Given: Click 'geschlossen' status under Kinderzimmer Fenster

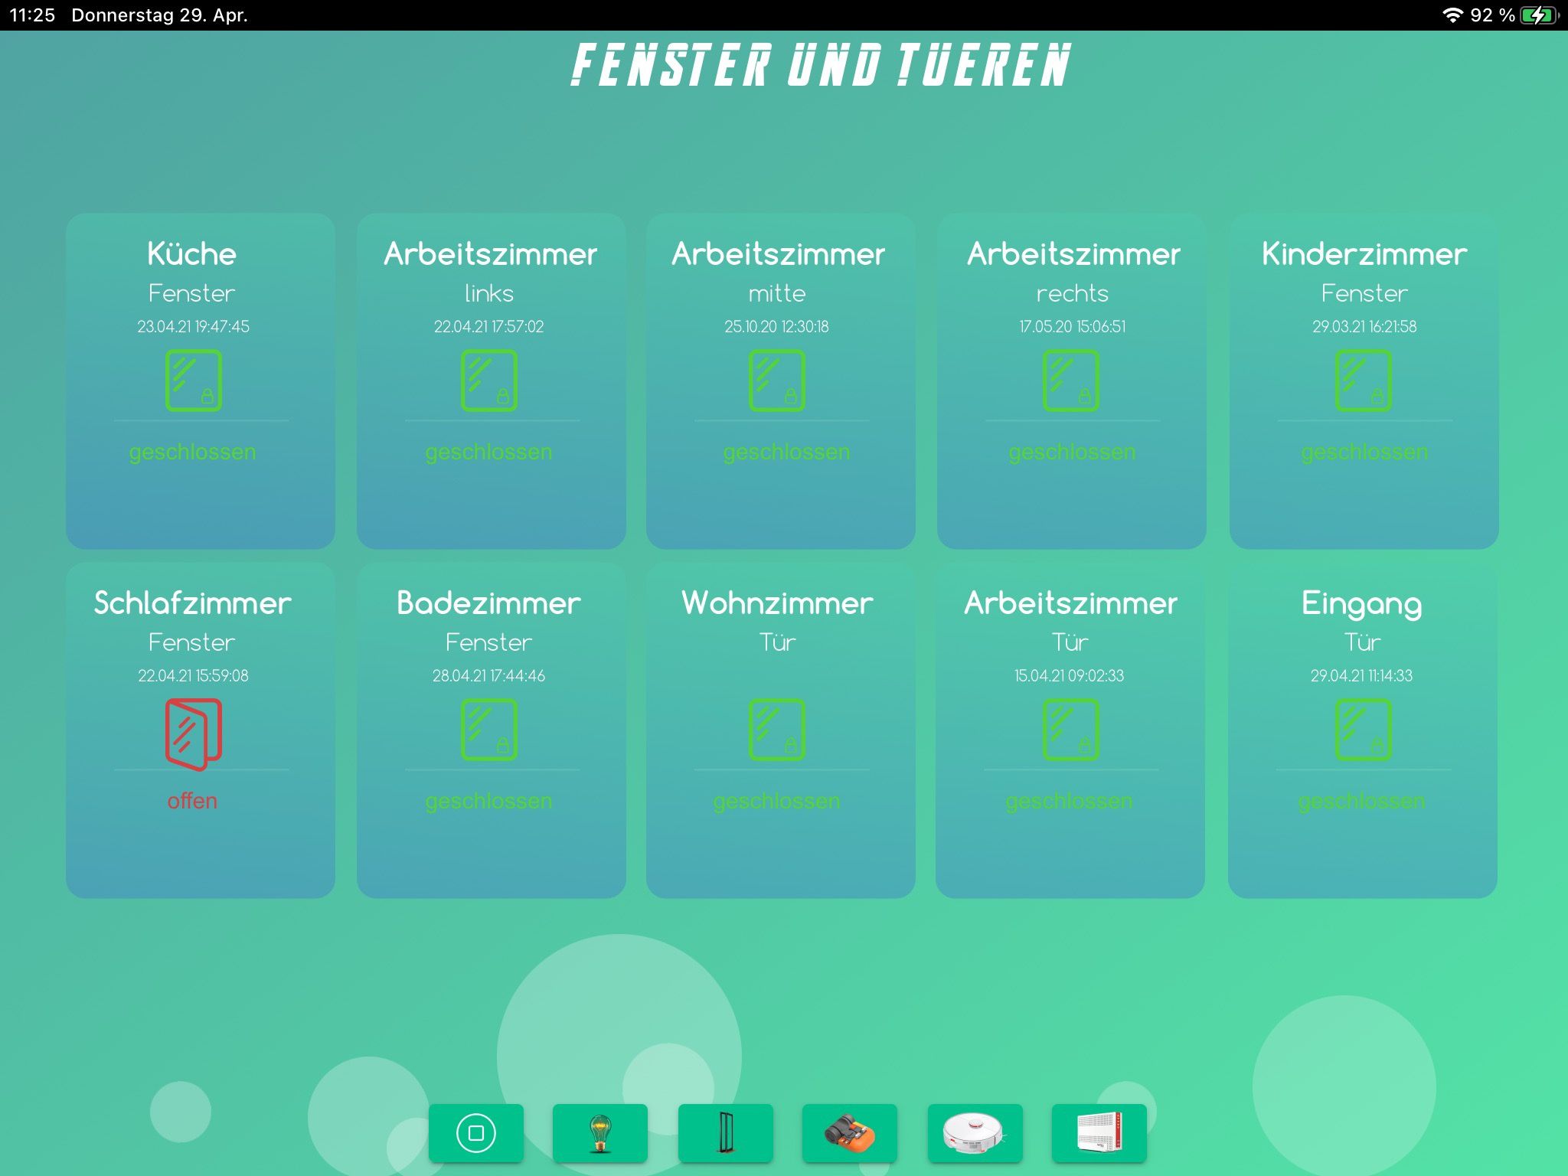Looking at the screenshot, I should 1364,452.
